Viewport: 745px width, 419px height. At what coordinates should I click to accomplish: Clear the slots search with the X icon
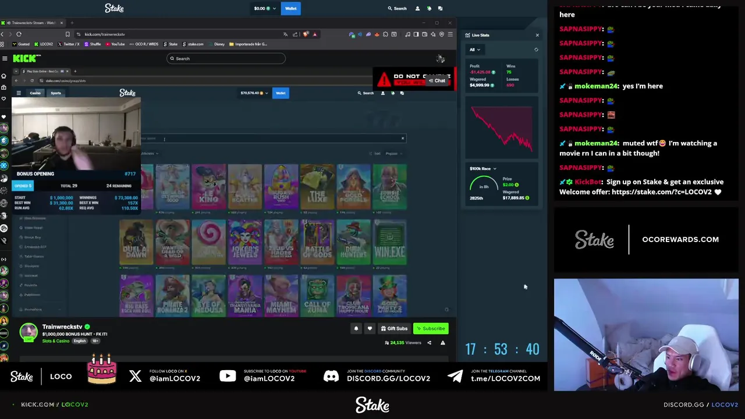[x=402, y=139]
